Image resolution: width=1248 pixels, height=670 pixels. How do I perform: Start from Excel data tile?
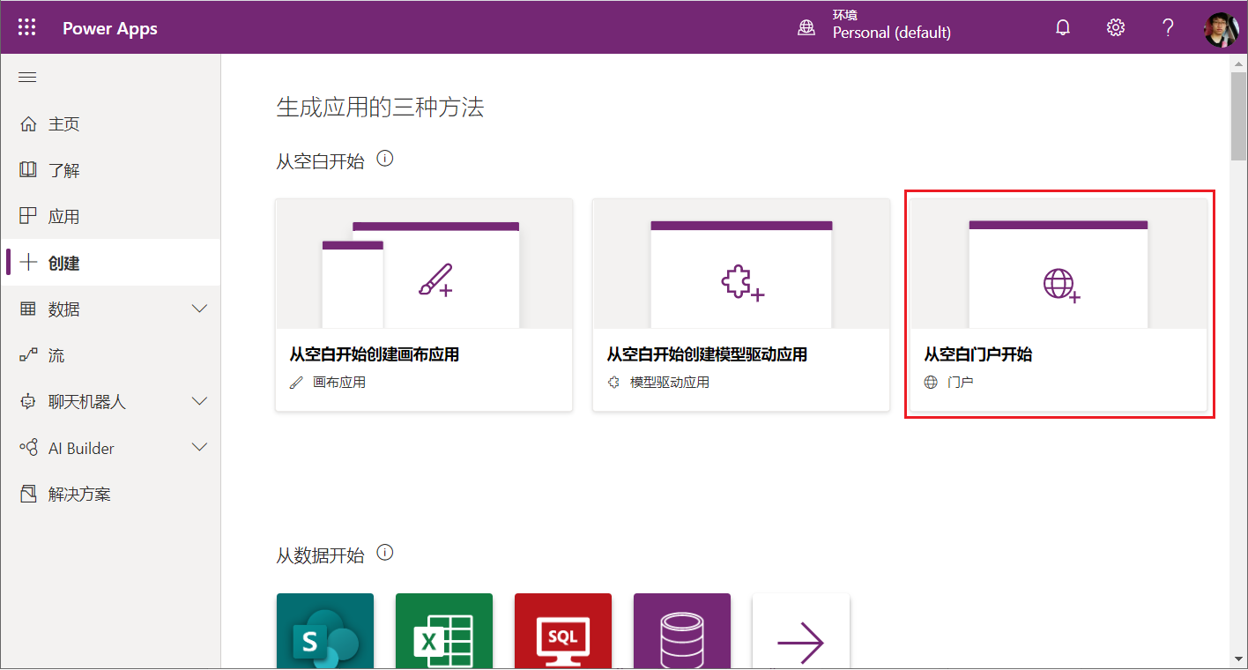pyautogui.click(x=444, y=631)
